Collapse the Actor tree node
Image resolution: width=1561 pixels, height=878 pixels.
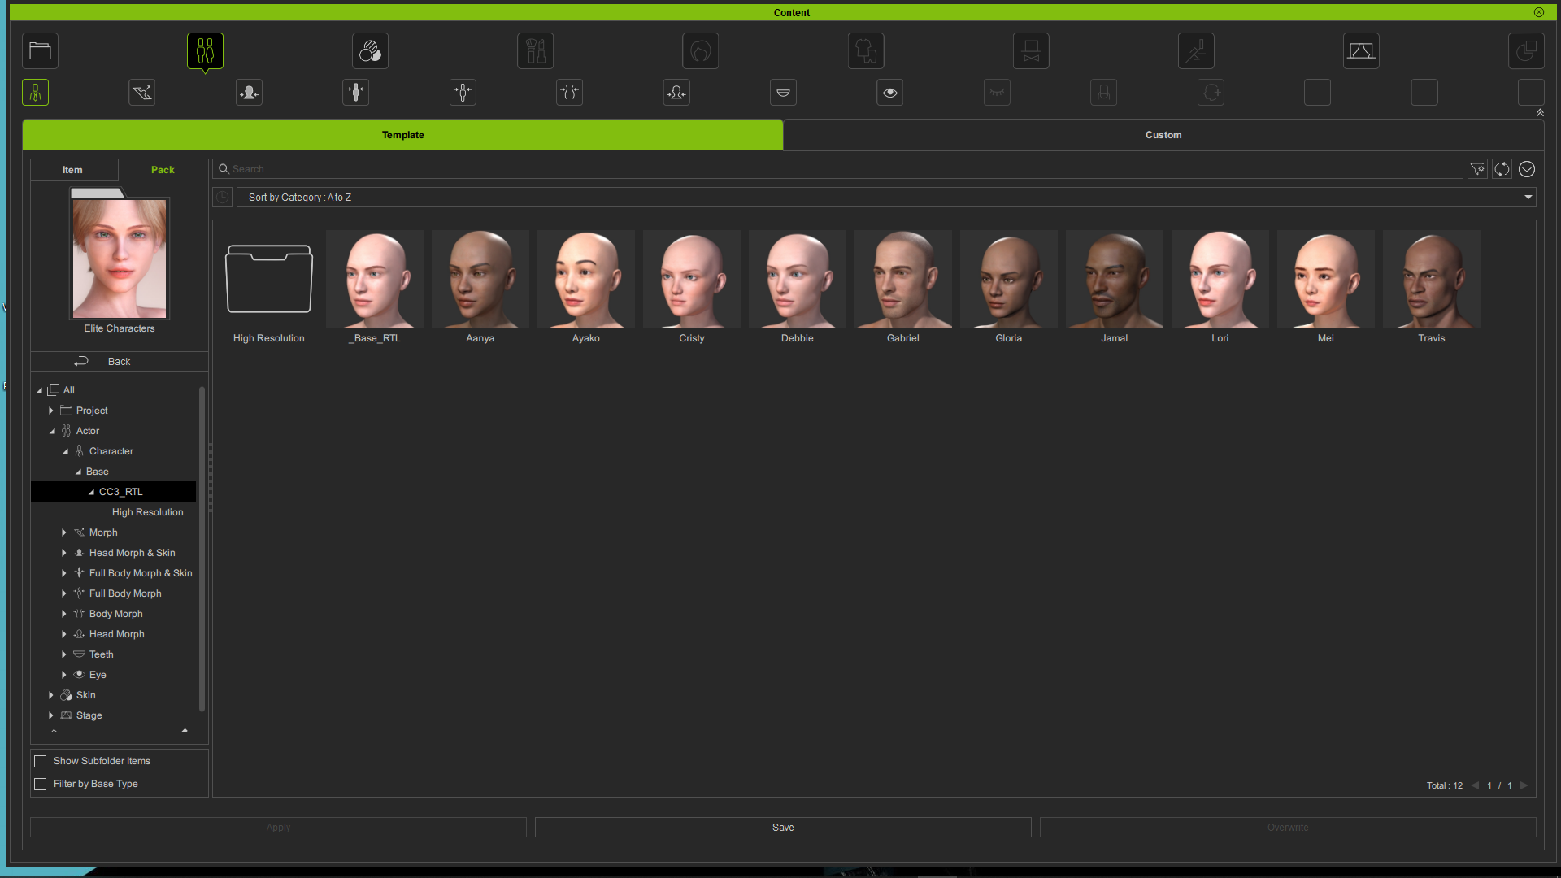[52, 431]
